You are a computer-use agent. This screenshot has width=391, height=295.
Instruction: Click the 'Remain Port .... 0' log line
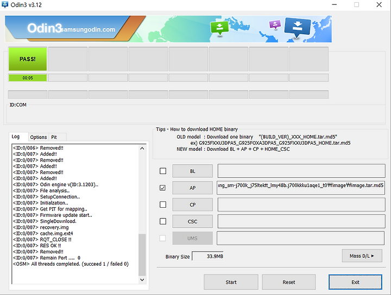pyautogui.click(x=47, y=258)
